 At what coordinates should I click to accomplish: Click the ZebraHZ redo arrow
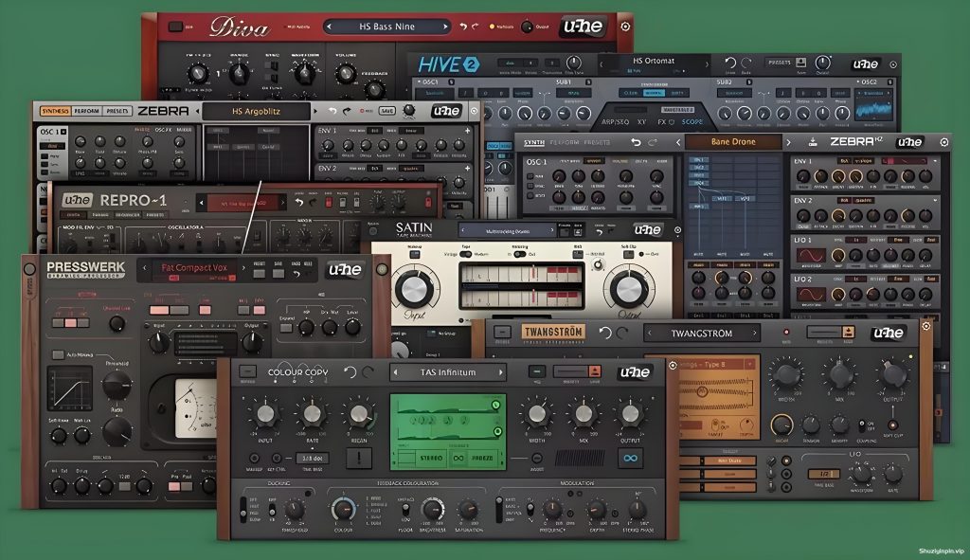(x=652, y=142)
